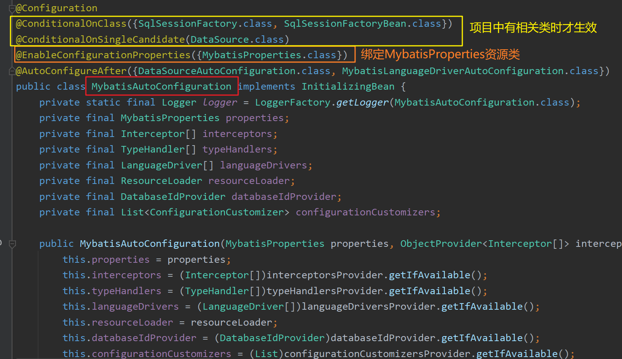Click the databaseIdProvider field declaration name
The height and width of the screenshot is (359, 622).
[x=284, y=197]
